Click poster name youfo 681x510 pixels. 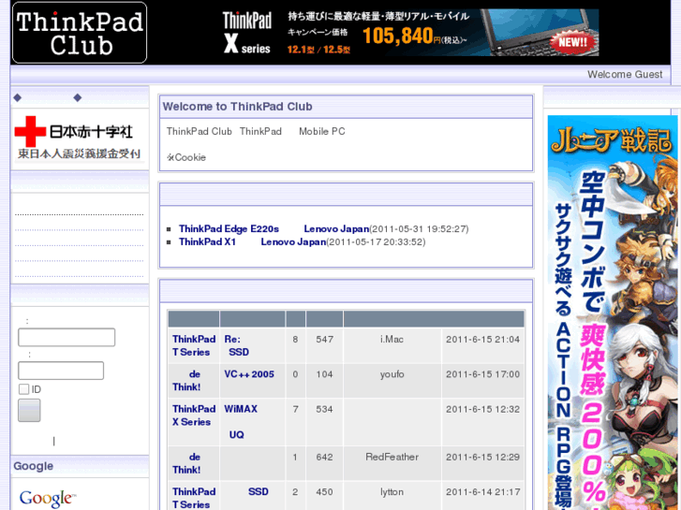[x=392, y=374]
